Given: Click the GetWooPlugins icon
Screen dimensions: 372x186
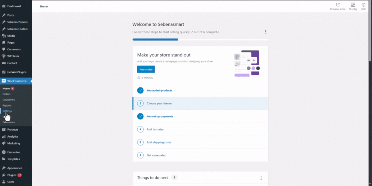Looking at the screenshot, I should click(x=4, y=72).
